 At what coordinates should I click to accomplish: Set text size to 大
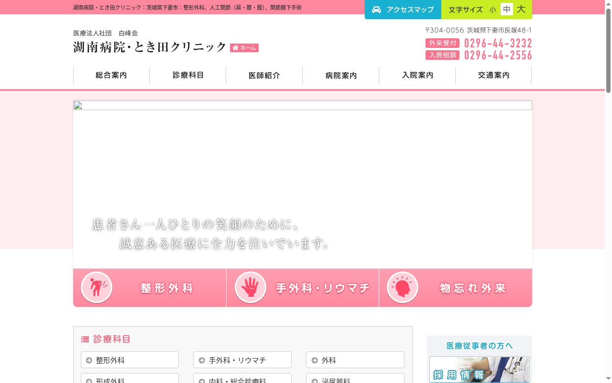click(x=521, y=9)
